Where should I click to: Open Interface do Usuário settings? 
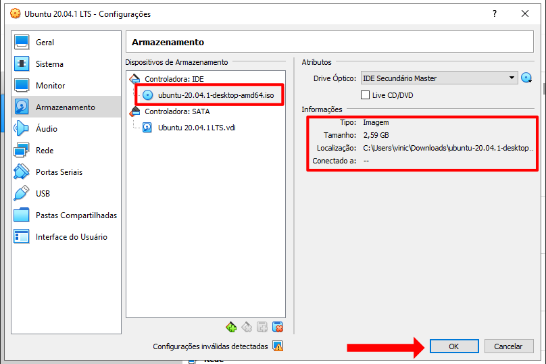[66, 236]
